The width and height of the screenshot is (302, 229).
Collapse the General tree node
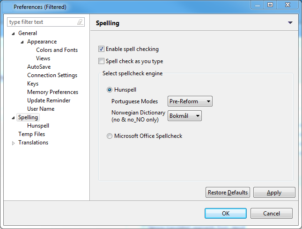point(13,34)
